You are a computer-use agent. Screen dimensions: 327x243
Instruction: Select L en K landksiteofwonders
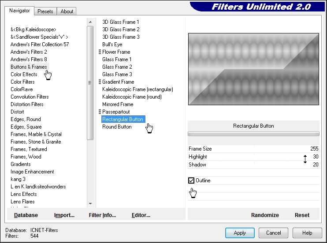click(38, 187)
